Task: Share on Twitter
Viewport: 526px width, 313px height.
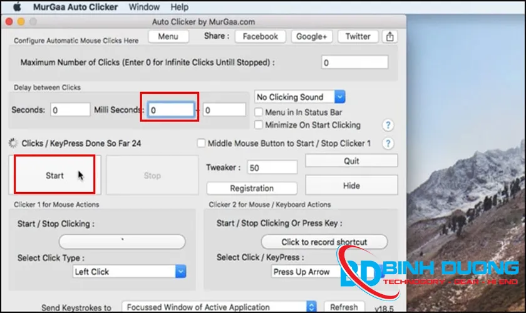Action: click(x=358, y=36)
